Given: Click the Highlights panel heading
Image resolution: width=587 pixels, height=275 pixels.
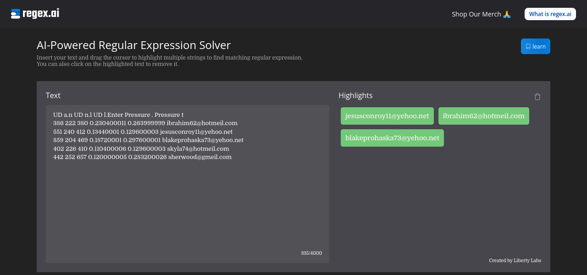Looking at the screenshot, I should tap(355, 95).
